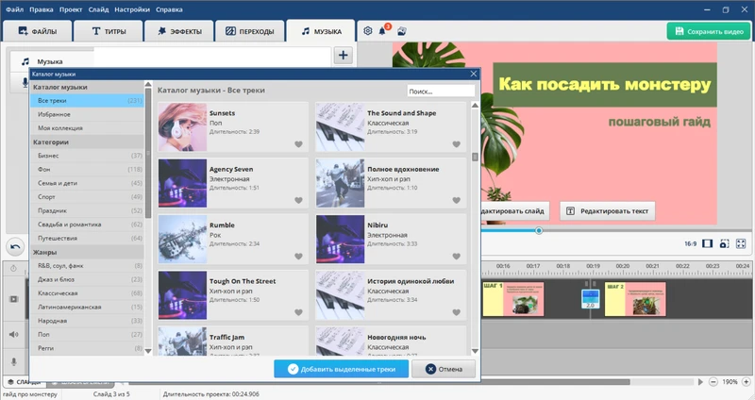This screenshot has width=755, height=400.
Task: Switch to the ТИТРЫ tab
Action: [x=109, y=31]
